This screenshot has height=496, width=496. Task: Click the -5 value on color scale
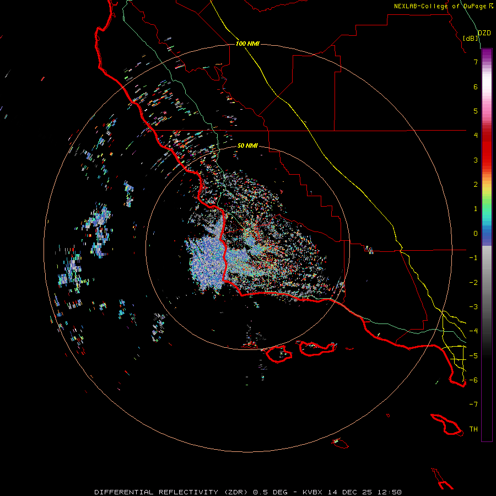(473, 356)
